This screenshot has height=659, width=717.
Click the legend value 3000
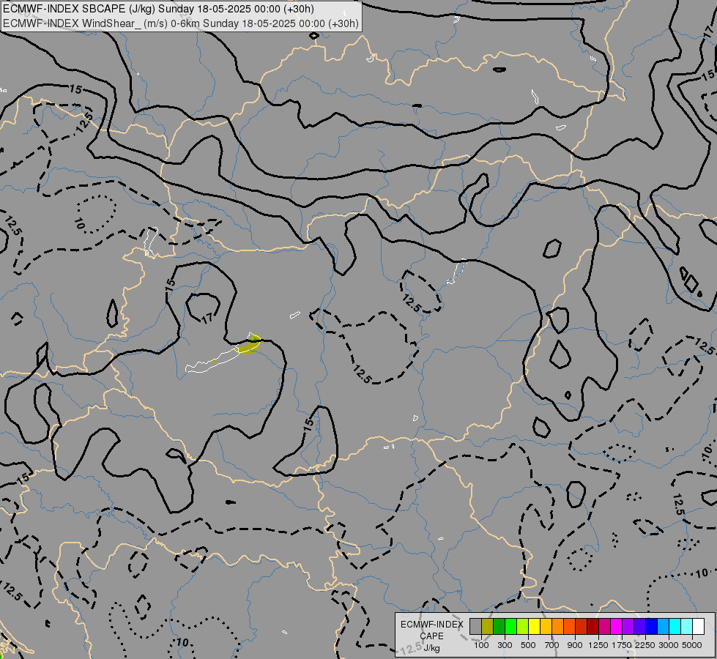click(x=669, y=645)
